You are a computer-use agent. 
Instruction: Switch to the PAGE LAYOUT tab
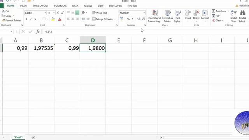pos(41,6)
